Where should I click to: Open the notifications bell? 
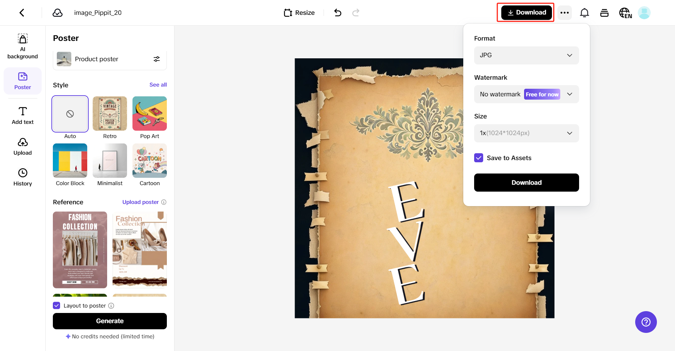(x=585, y=13)
